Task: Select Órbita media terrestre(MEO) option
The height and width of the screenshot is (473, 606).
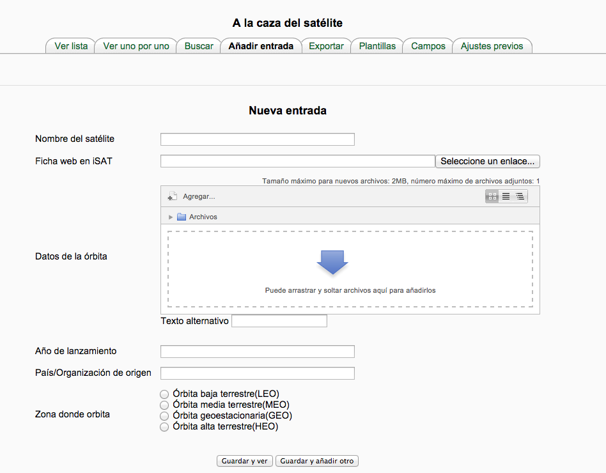Action: tap(164, 405)
